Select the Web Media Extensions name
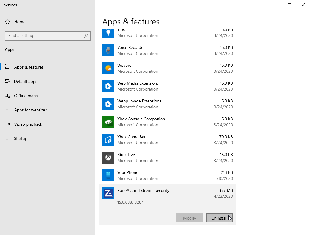Screen dimensions: 310x235 [x=138, y=83]
